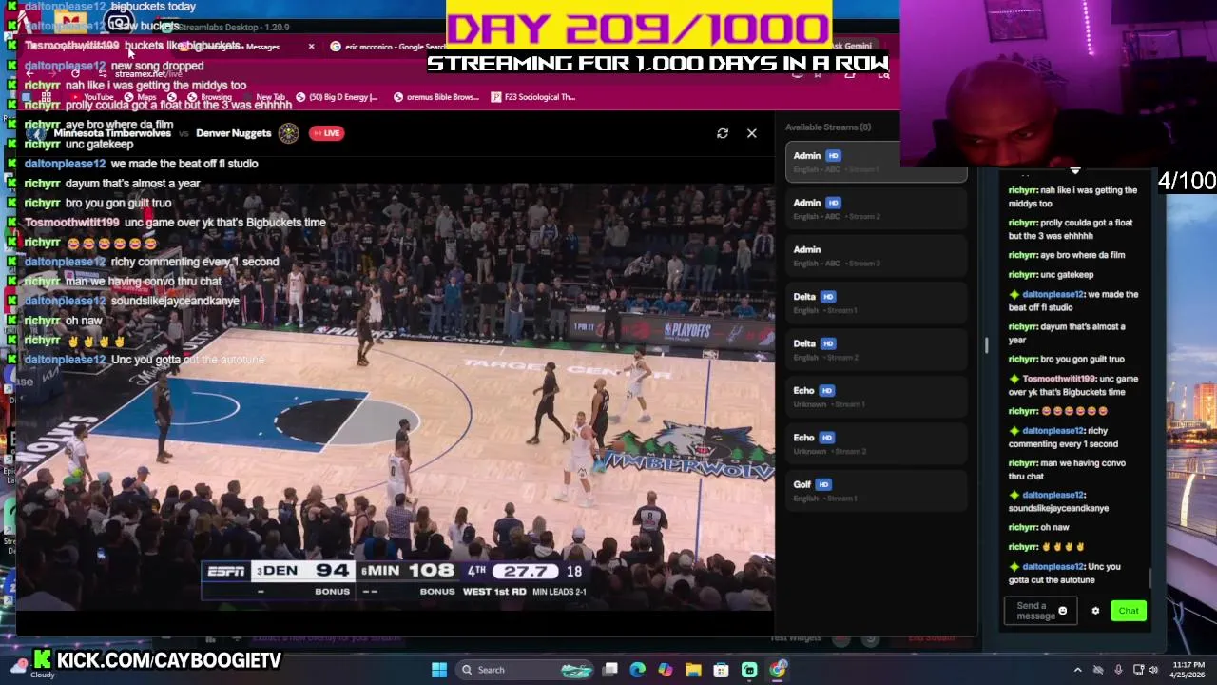Open Copilot from the taskbar
This screenshot has height=685, width=1217.
pos(666,670)
